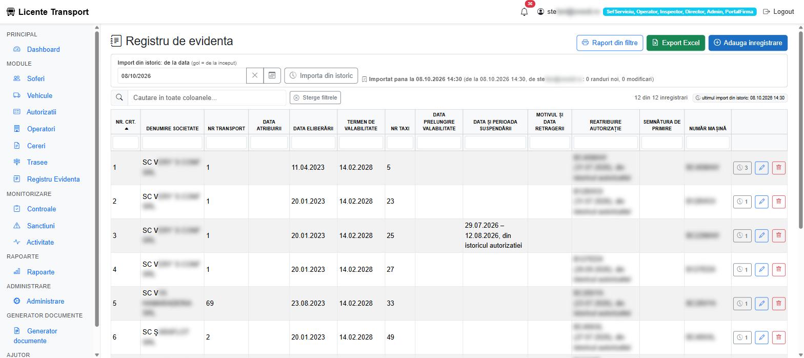Open the Cereri module
This screenshot has width=804, height=358.
pyautogui.click(x=36, y=146)
